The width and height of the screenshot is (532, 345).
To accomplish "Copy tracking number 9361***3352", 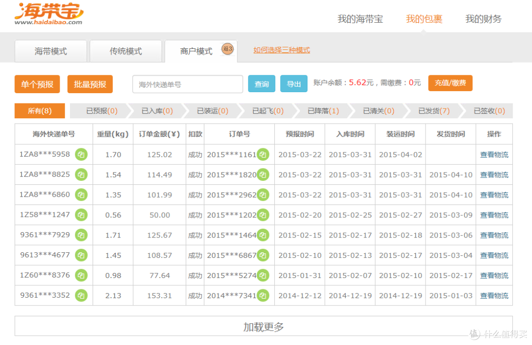I will pyautogui.click(x=81, y=295).
